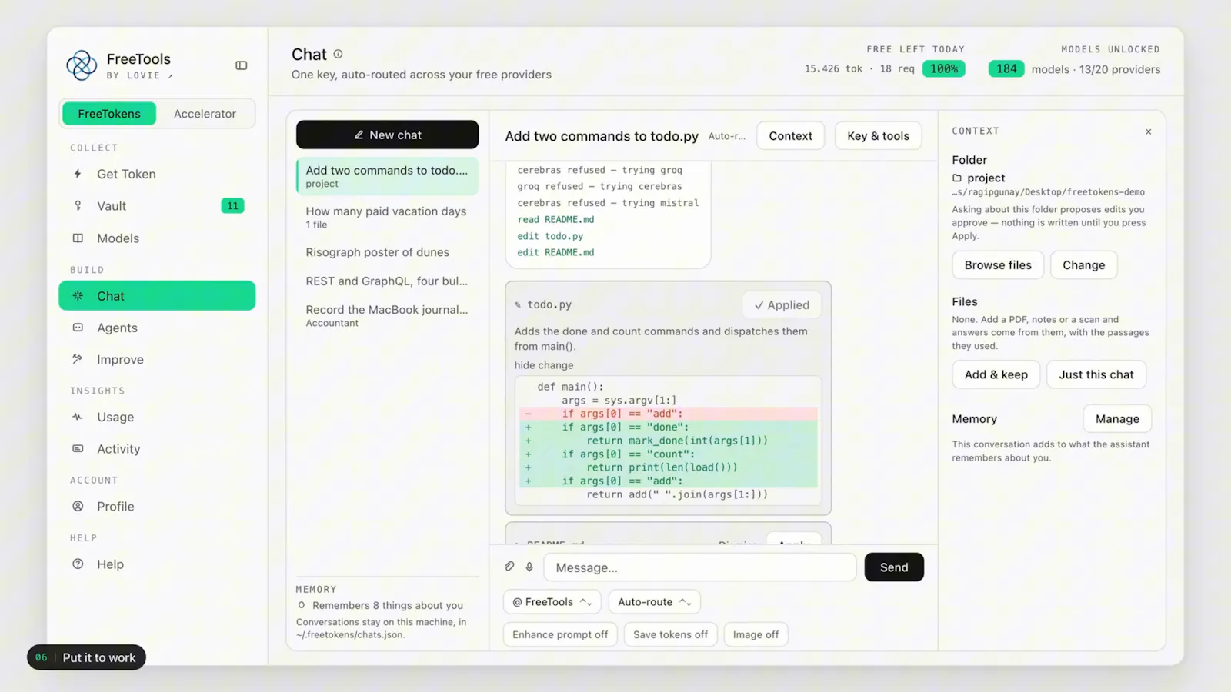Click the info icon beside the Chat title
Viewport: 1231px width, 692px height.
click(x=338, y=54)
